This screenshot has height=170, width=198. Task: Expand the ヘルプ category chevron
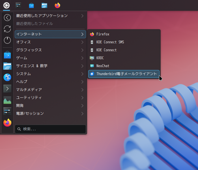click(82, 82)
